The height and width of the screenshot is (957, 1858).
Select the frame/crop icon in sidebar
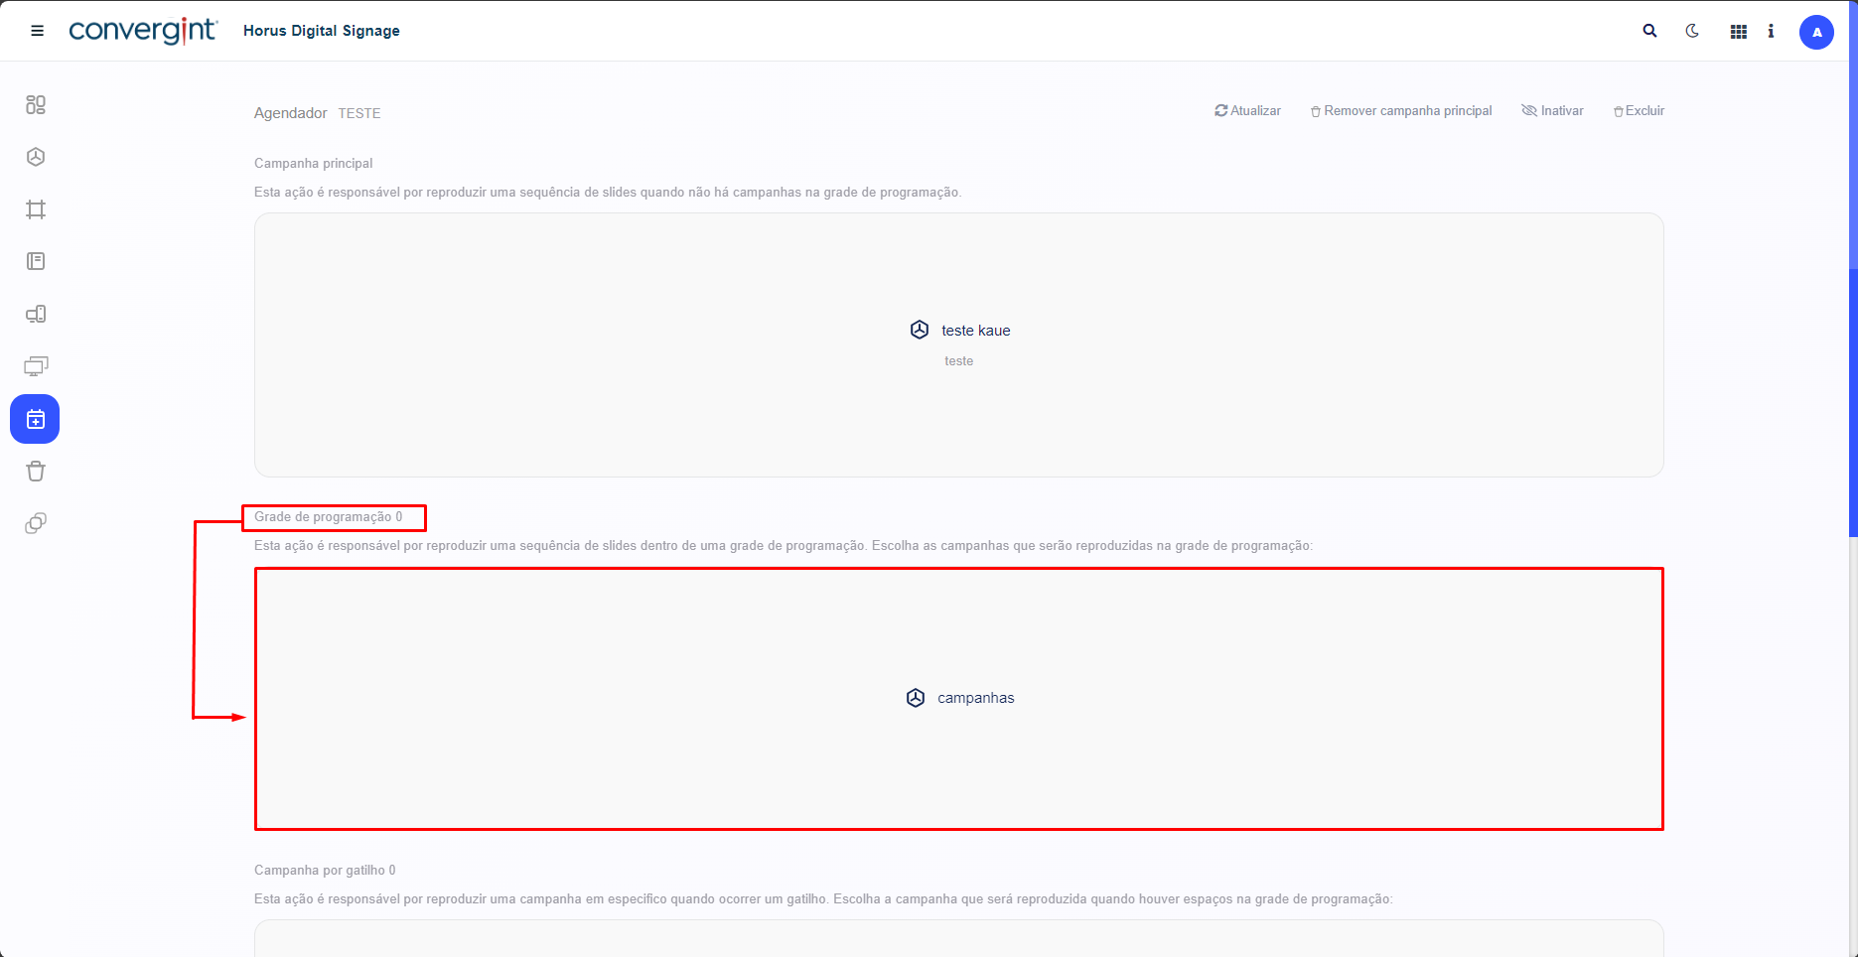pyautogui.click(x=36, y=209)
